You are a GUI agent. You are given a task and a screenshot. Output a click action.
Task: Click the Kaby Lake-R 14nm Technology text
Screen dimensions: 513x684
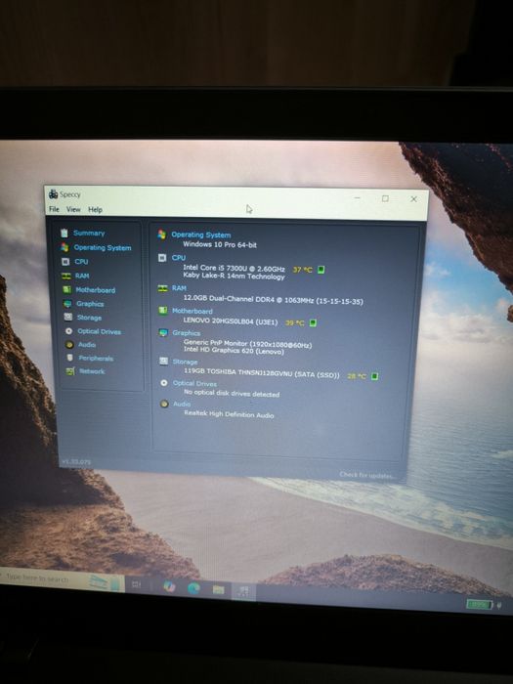pyautogui.click(x=234, y=276)
